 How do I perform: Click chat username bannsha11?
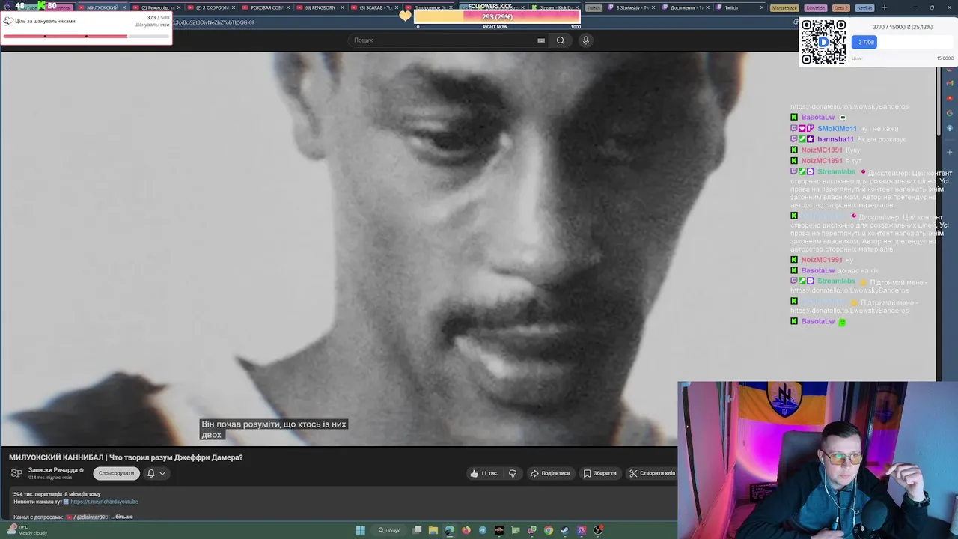[835, 139]
